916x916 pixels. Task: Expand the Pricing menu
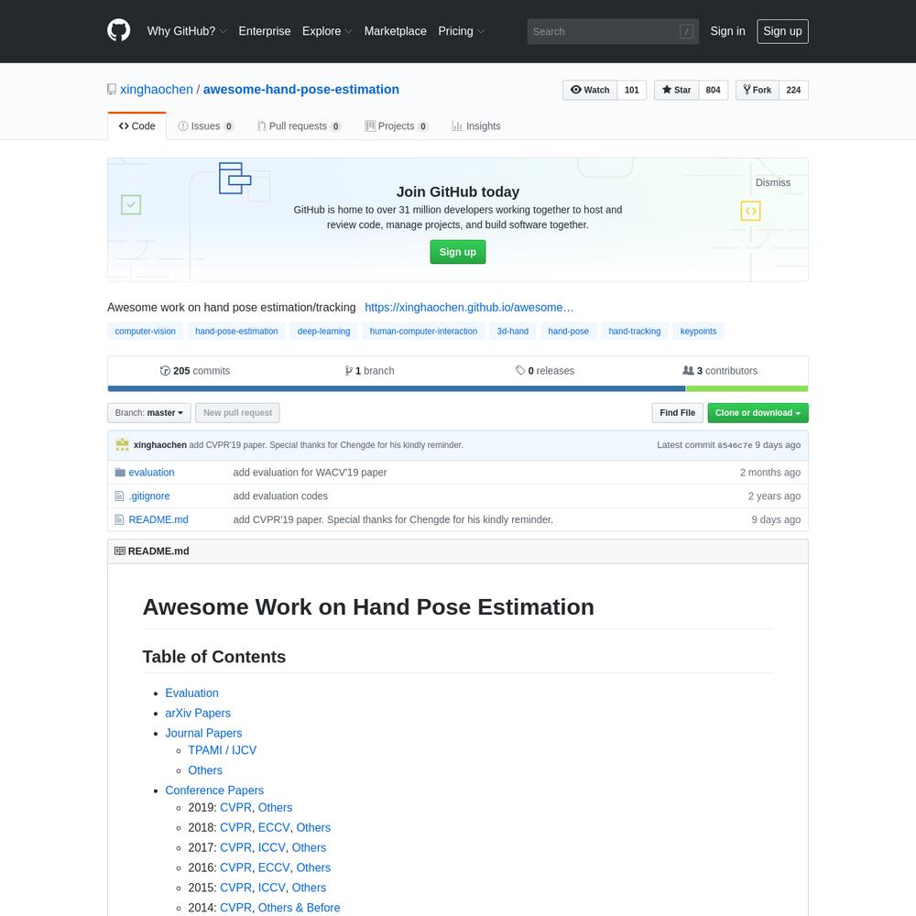pos(462,31)
